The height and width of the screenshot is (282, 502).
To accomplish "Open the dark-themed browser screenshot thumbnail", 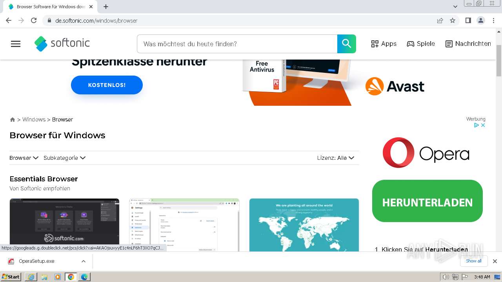I will tap(64, 225).
